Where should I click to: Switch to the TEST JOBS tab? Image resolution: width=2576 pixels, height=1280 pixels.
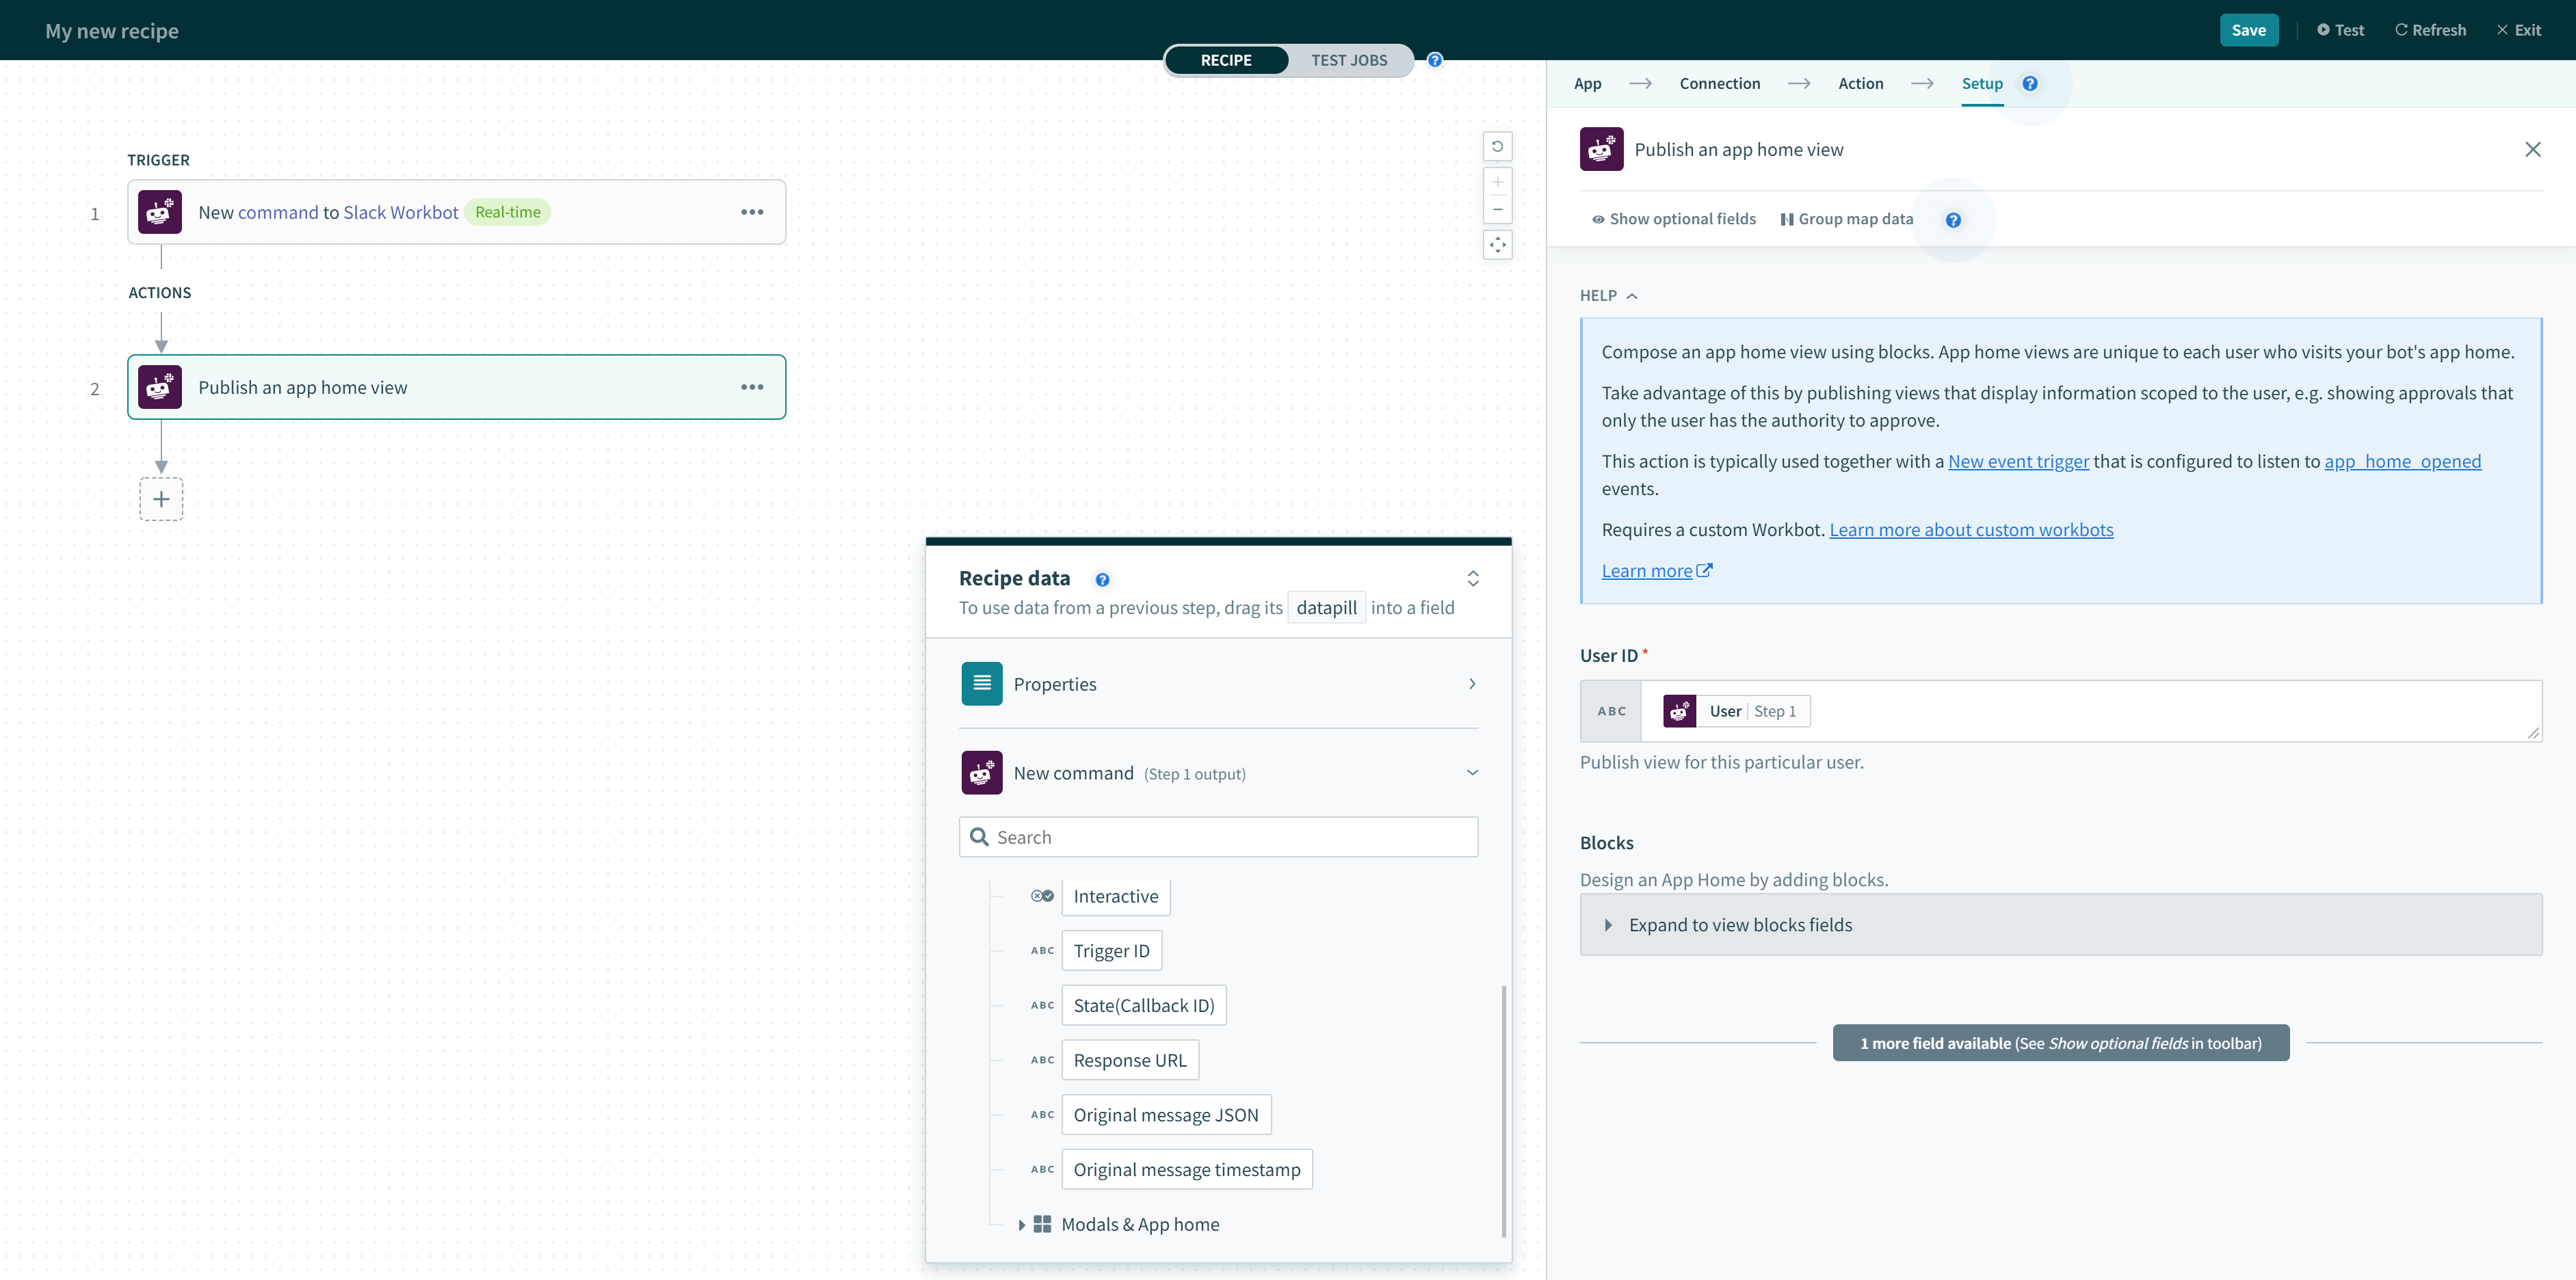(1349, 60)
